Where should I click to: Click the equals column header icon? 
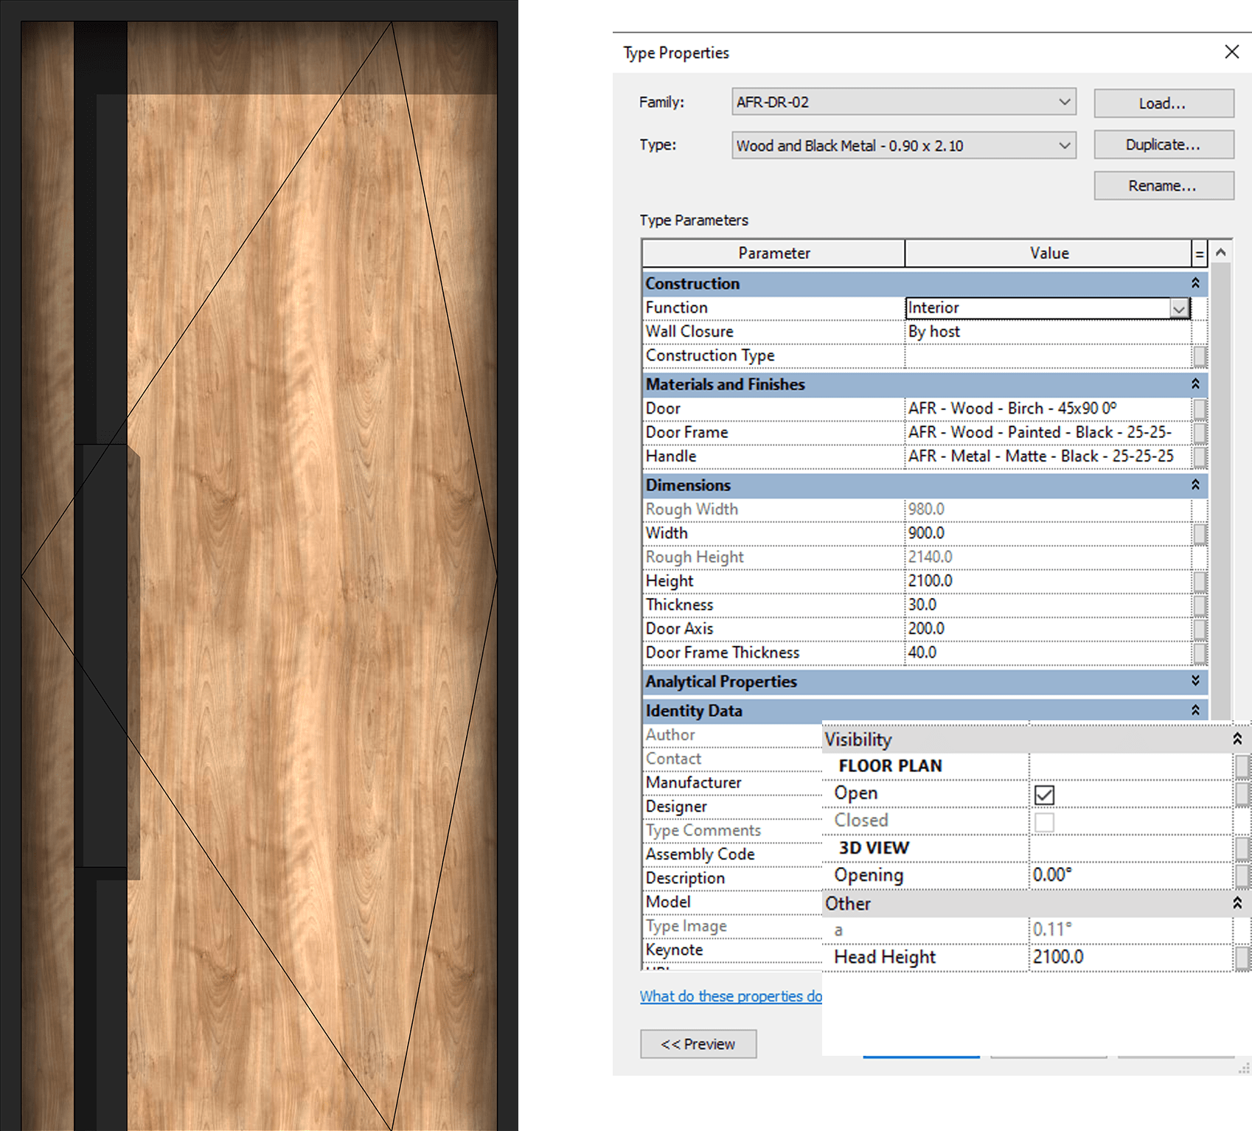1200,254
